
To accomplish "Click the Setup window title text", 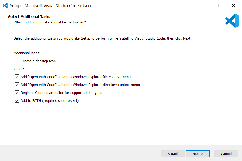I will 50,6.
